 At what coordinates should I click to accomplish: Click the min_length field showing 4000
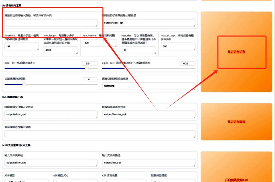(61, 50)
